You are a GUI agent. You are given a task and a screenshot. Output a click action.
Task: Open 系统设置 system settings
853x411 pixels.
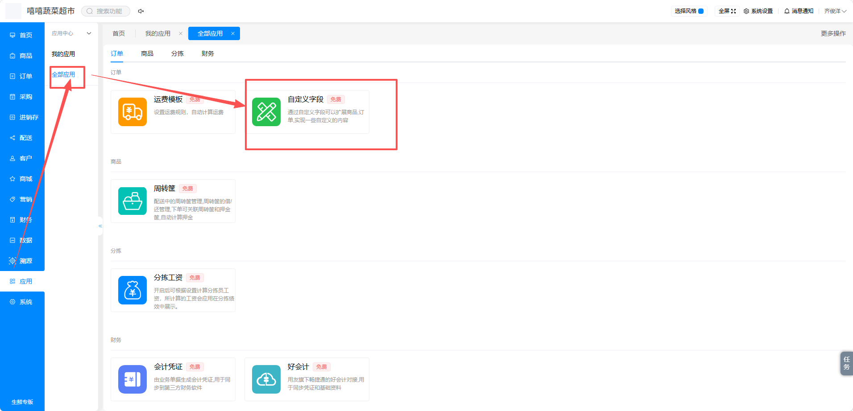758,11
